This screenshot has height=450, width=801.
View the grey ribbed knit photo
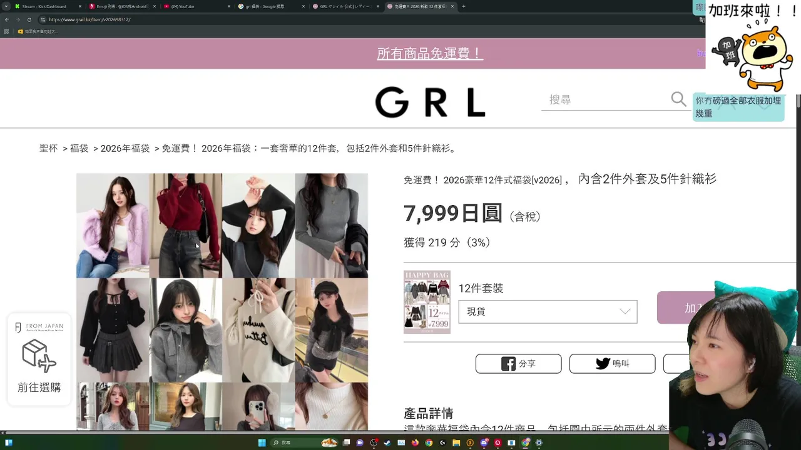[x=332, y=226]
